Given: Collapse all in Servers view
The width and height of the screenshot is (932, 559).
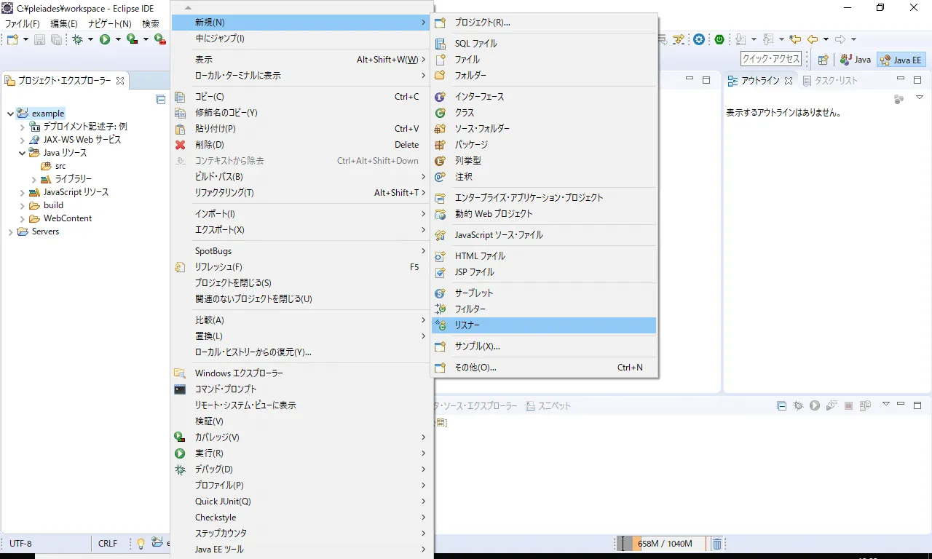Looking at the screenshot, I should pyautogui.click(x=781, y=405).
